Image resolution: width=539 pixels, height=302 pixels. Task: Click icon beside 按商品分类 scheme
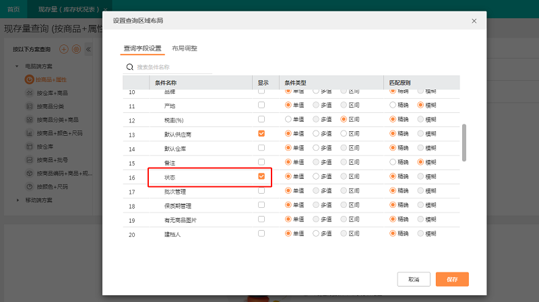pos(30,106)
